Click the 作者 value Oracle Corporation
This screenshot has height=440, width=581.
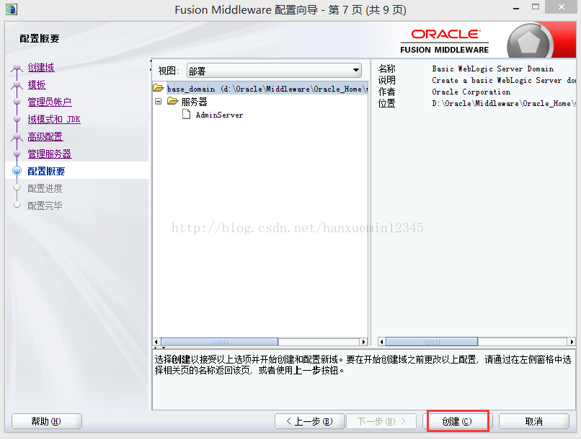(x=471, y=92)
